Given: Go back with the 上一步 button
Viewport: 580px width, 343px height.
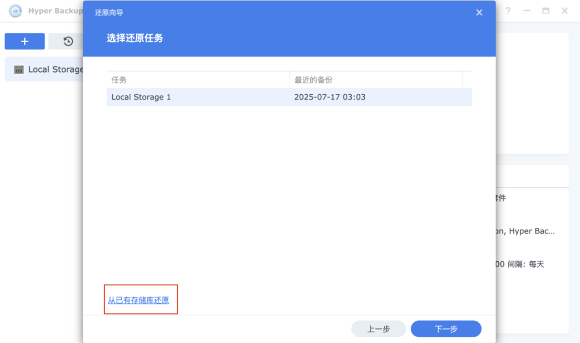Looking at the screenshot, I should (x=378, y=329).
